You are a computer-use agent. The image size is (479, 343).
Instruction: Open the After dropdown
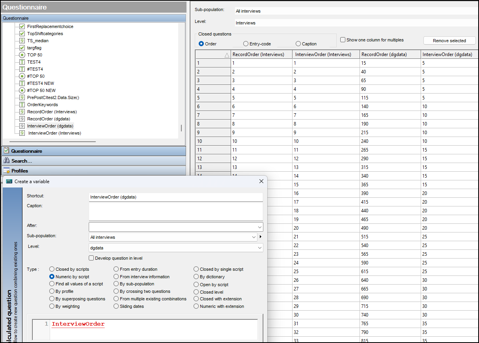point(260,227)
